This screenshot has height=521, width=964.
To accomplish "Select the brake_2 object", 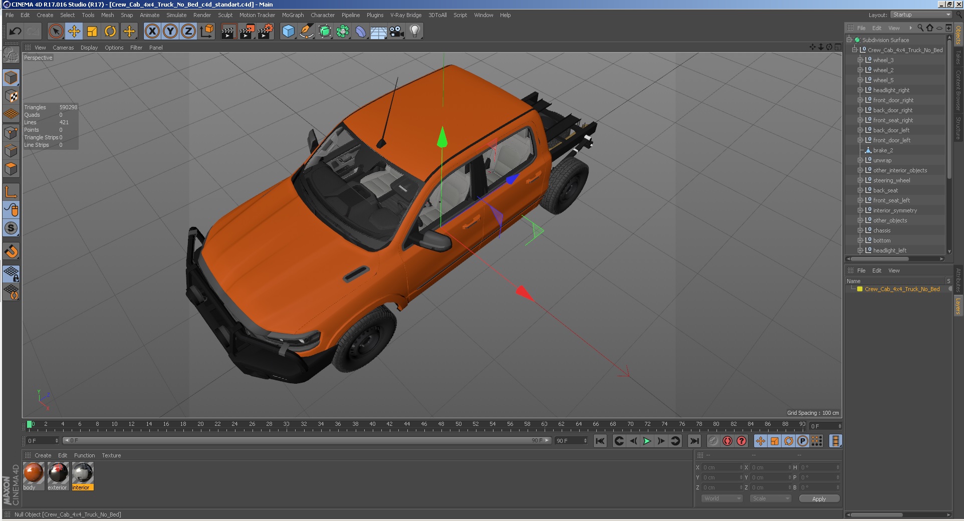I will 883,150.
